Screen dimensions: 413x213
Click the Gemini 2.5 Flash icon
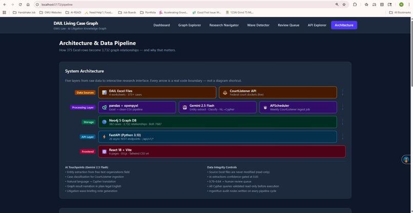pos(185,107)
